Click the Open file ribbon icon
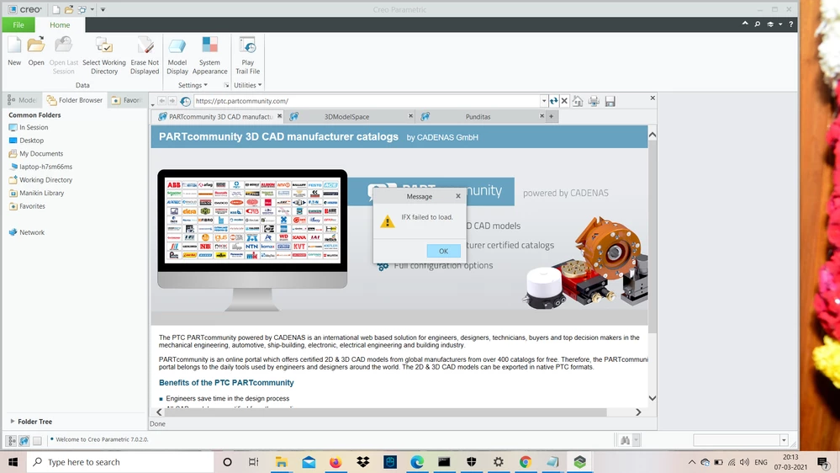Image resolution: width=840 pixels, height=473 pixels. pyautogui.click(x=36, y=51)
